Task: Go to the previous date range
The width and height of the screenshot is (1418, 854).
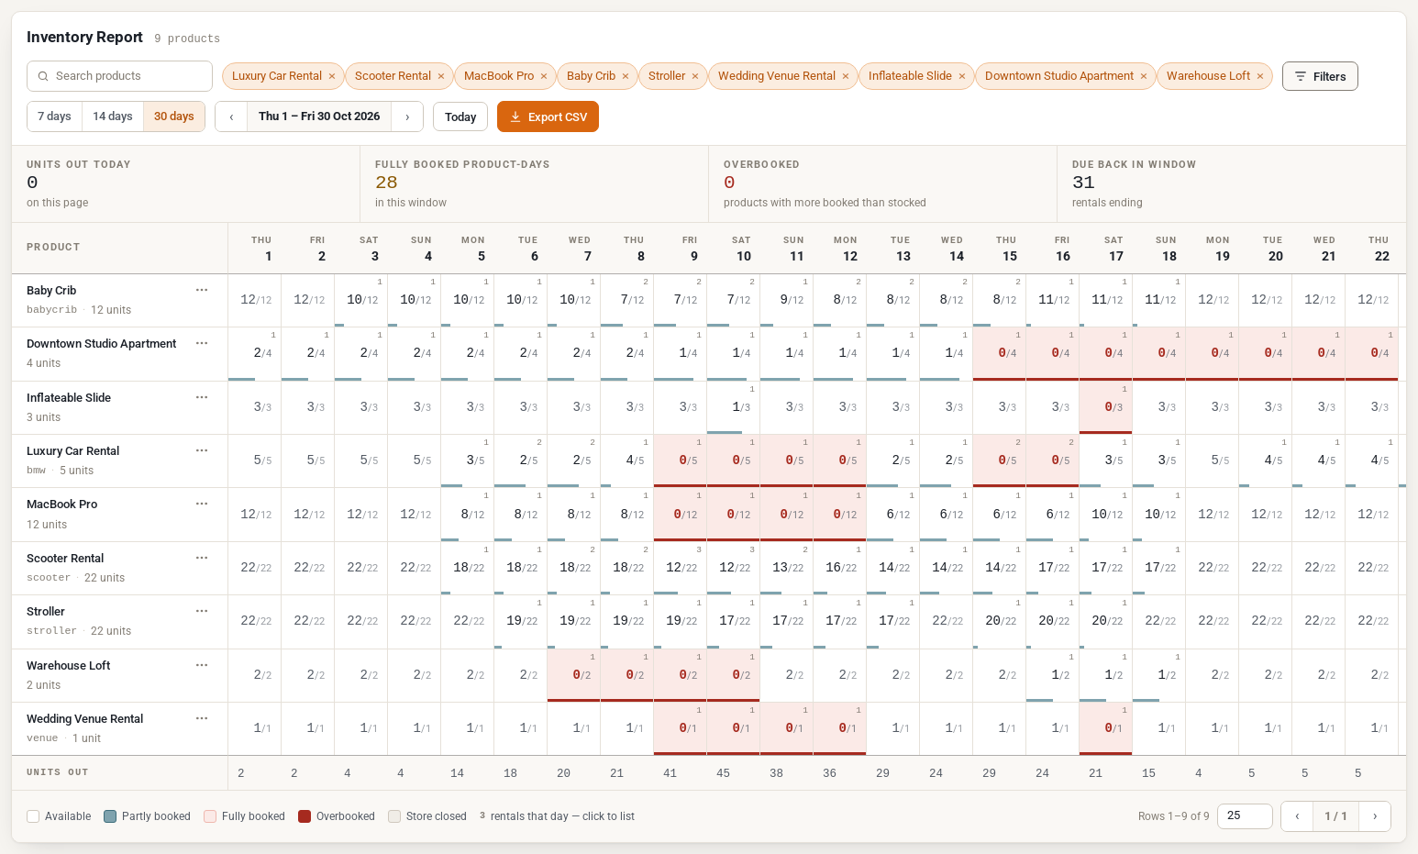Action: 231,116
